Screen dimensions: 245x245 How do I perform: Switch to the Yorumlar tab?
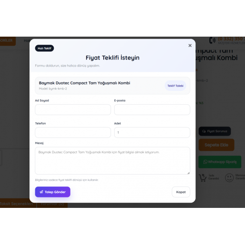[52, 205]
